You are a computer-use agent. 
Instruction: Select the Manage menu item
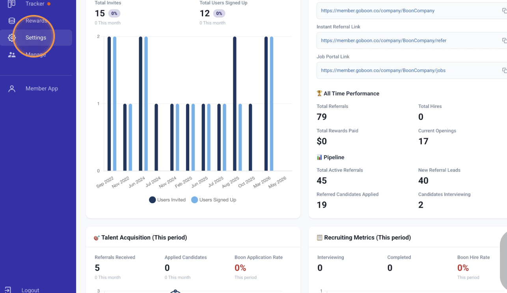click(36, 55)
